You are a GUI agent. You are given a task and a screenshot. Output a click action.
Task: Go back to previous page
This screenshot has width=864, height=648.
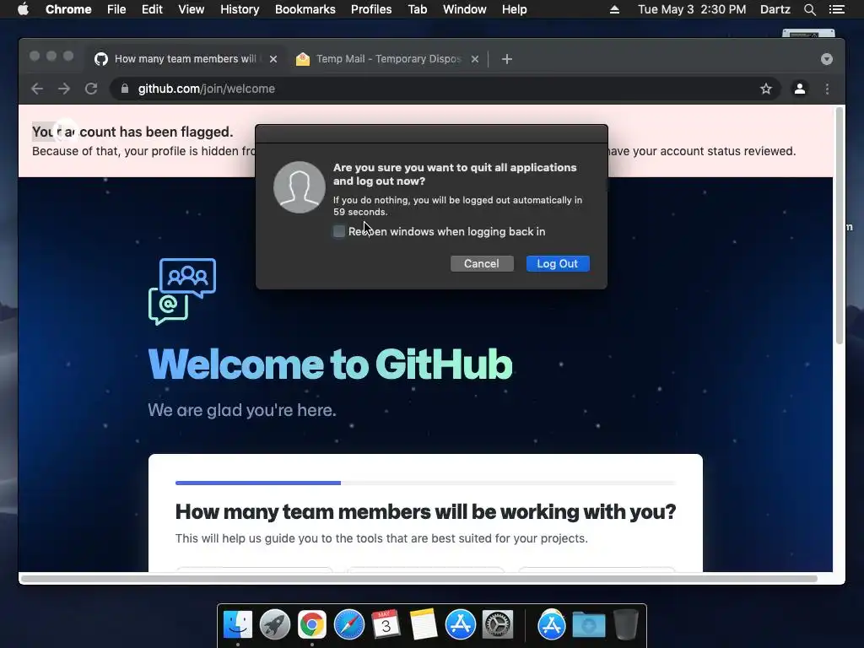pyautogui.click(x=37, y=89)
